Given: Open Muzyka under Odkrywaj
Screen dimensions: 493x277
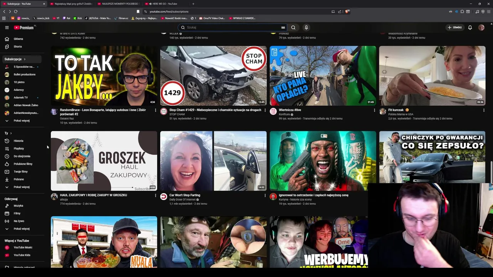Looking at the screenshot, I should pyautogui.click(x=22, y=206).
